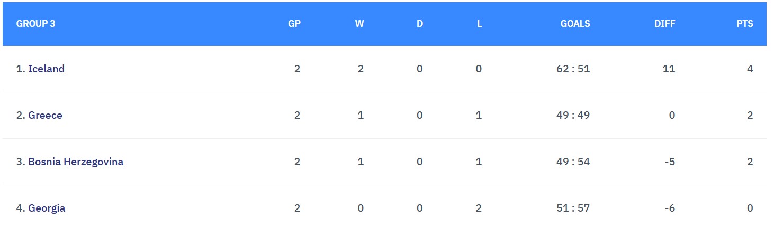Screen dimensions: 774x228
Task: Click the GOALS column header
Action: pyautogui.click(x=575, y=24)
